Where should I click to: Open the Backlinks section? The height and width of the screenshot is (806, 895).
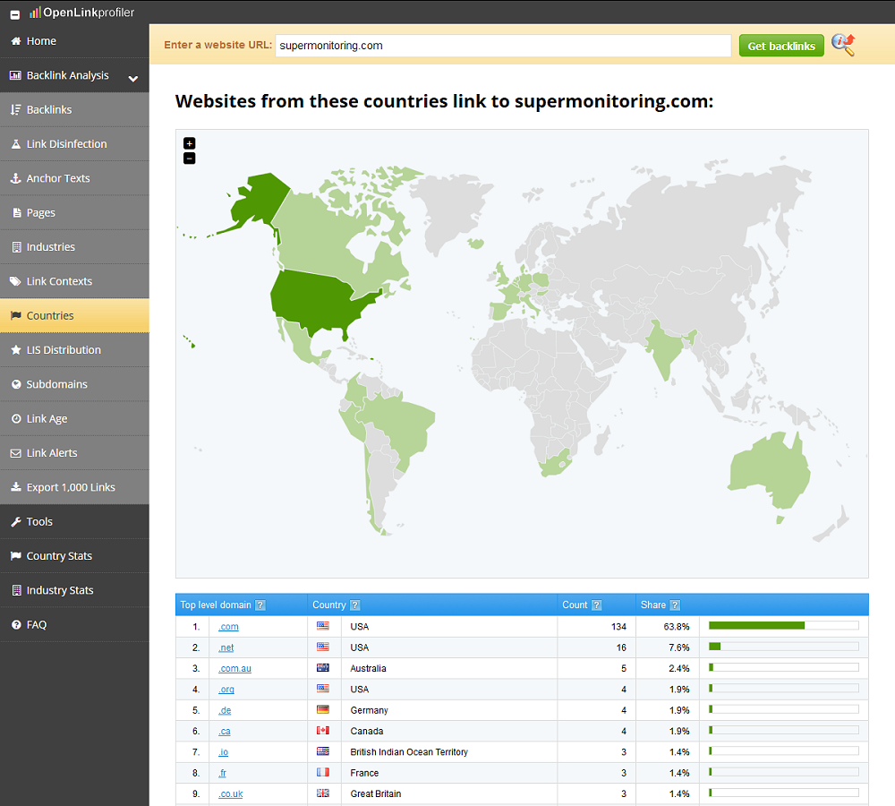(74, 109)
